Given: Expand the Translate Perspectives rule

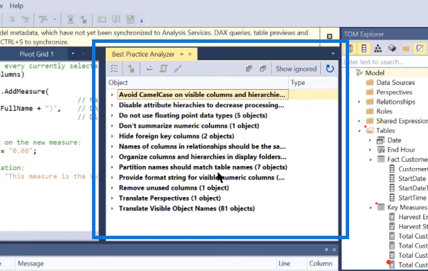Looking at the screenshot, I should point(112,198).
